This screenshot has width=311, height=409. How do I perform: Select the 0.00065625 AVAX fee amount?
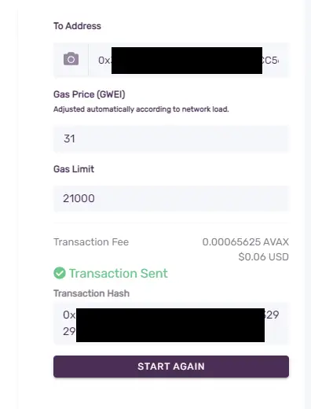point(246,241)
